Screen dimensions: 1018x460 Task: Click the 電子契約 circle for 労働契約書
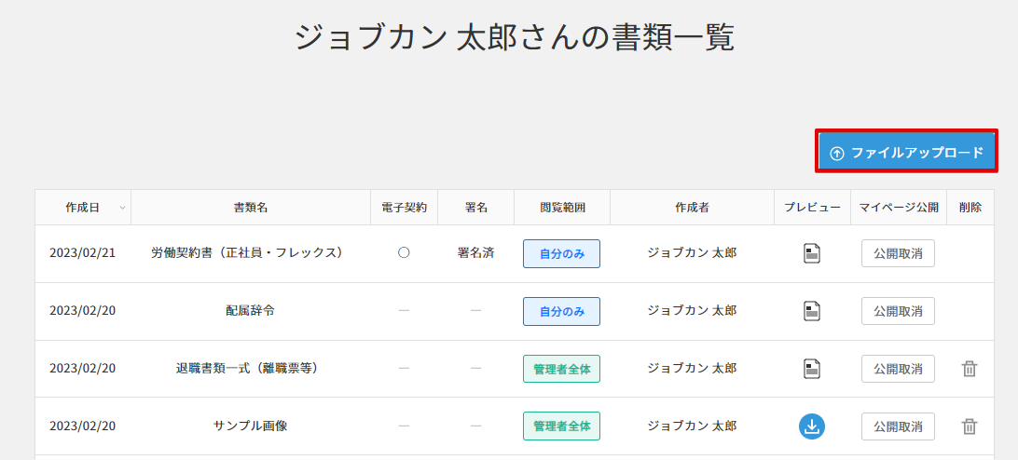pyautogui.click(x=404, y=252)
